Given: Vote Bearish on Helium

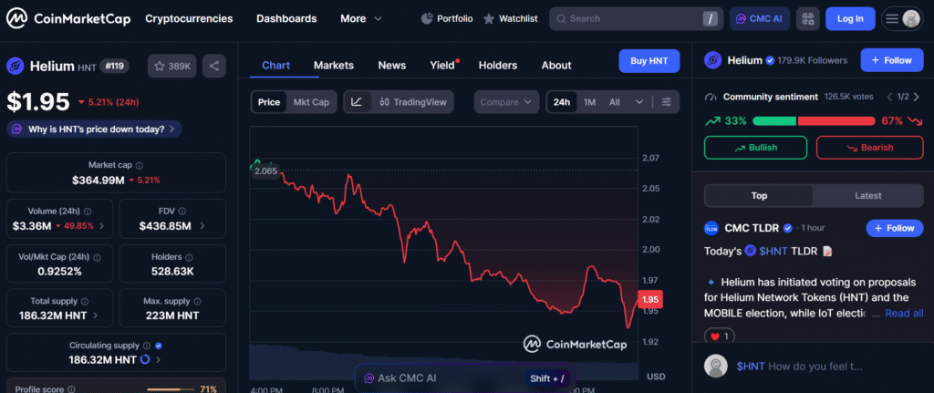Looking at the screenshot, I should click(869, 148).
